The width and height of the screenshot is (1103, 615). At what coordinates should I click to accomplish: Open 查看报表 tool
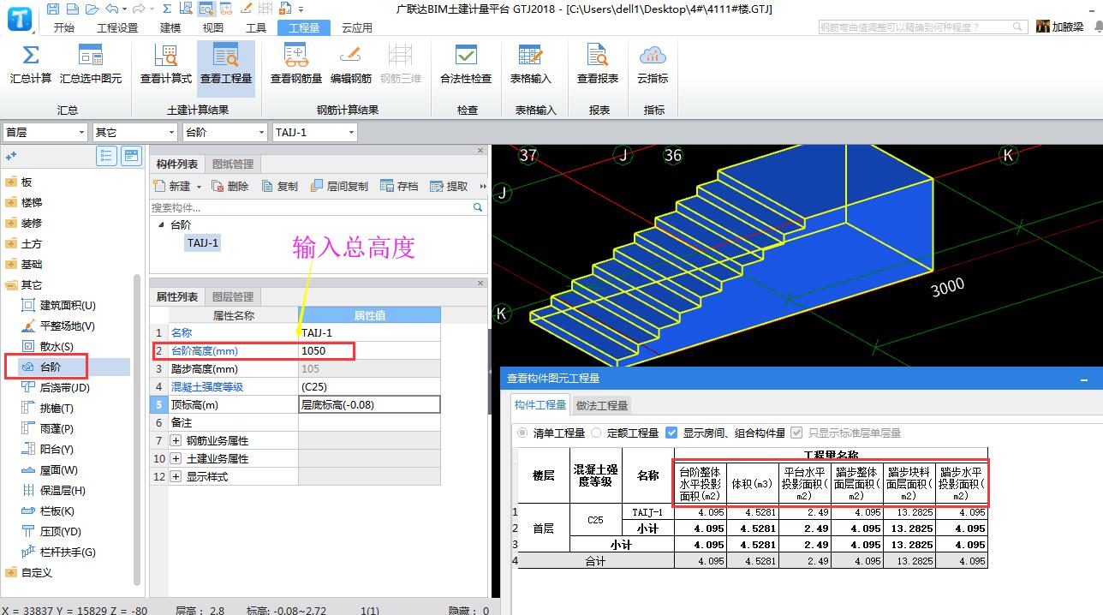pyautogui.click(x=598, y=65)
